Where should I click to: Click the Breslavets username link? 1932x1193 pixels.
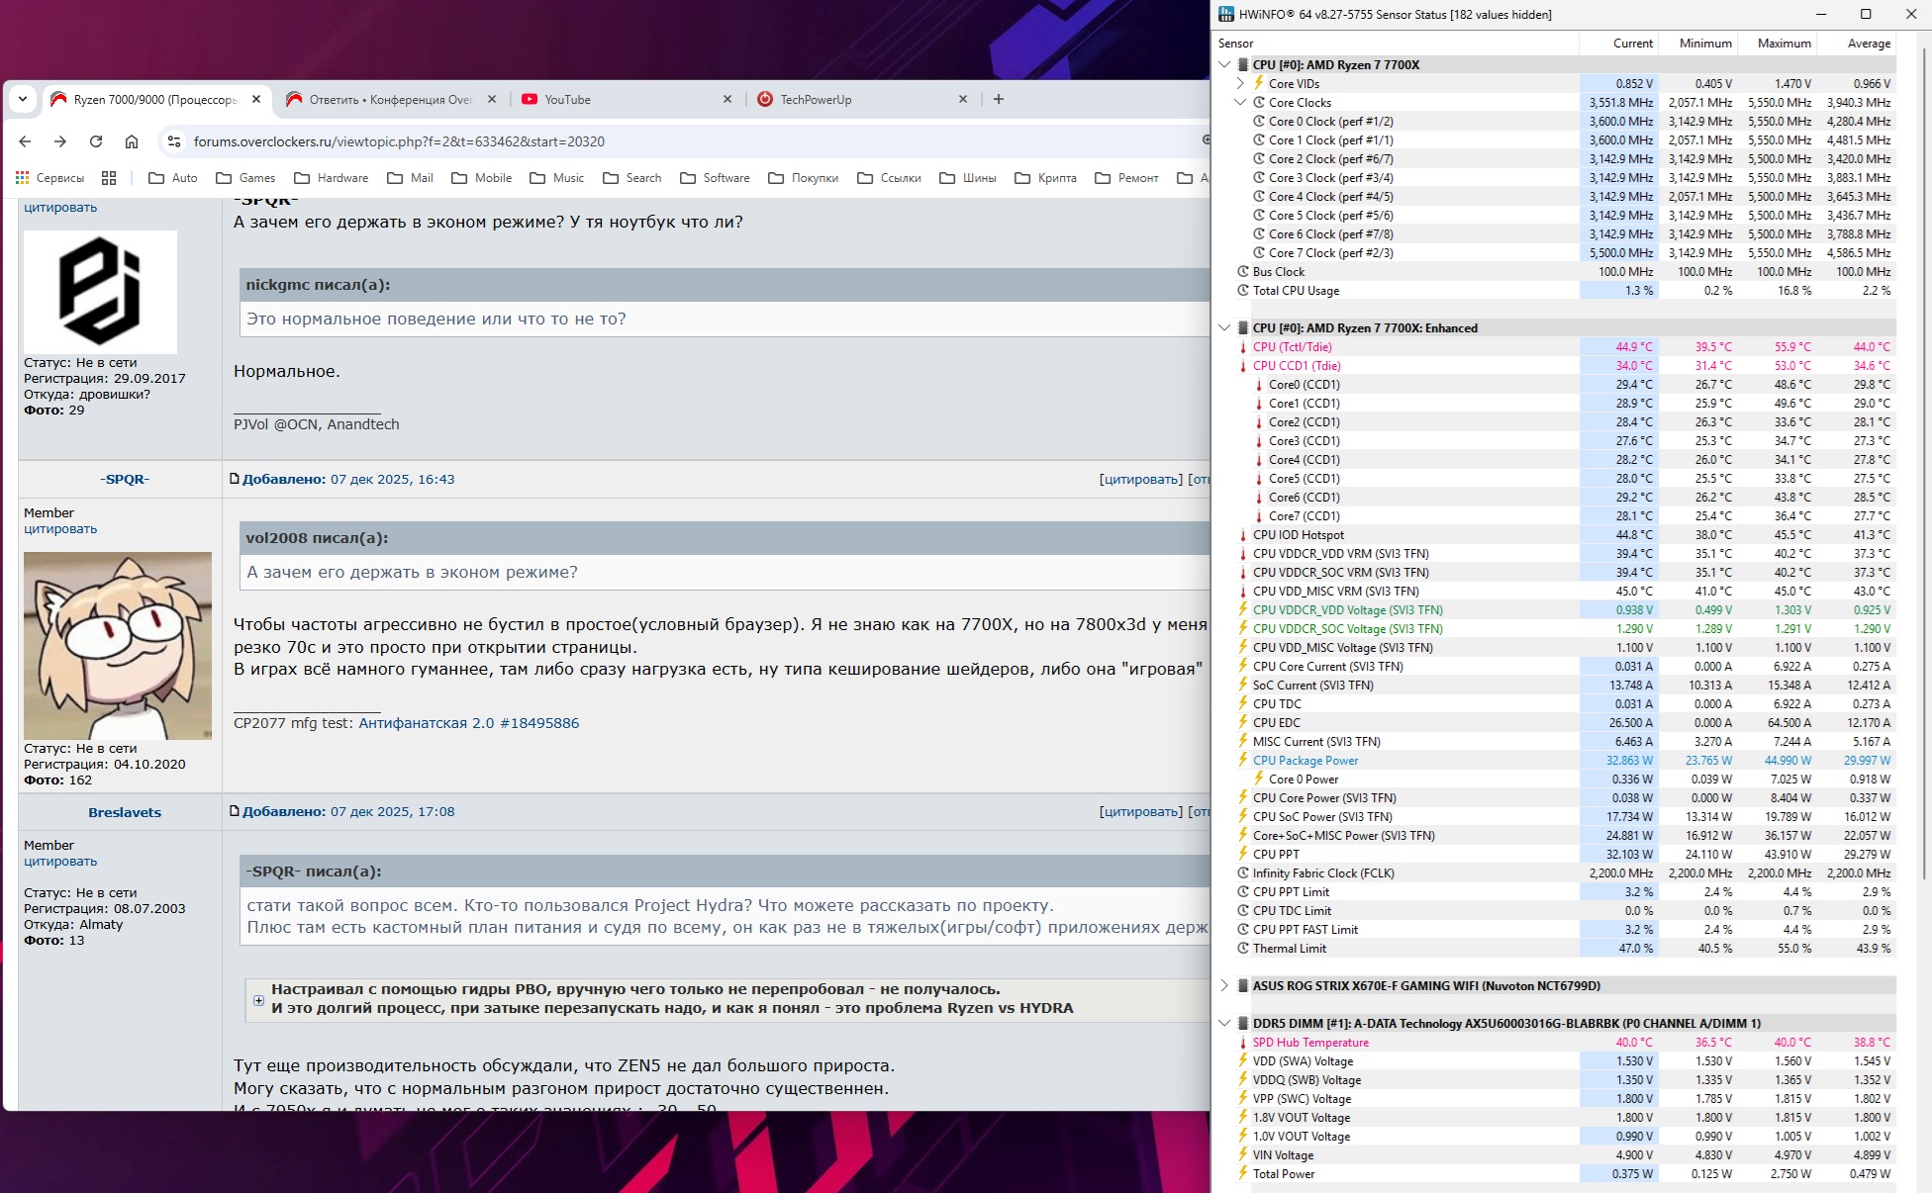(125, 812)
